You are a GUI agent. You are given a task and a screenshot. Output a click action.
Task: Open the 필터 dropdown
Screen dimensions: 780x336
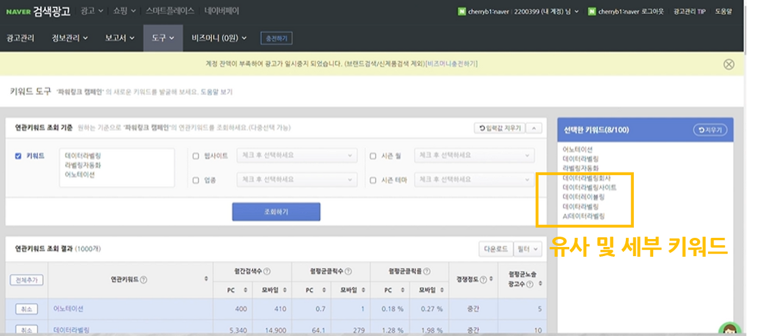528,249
